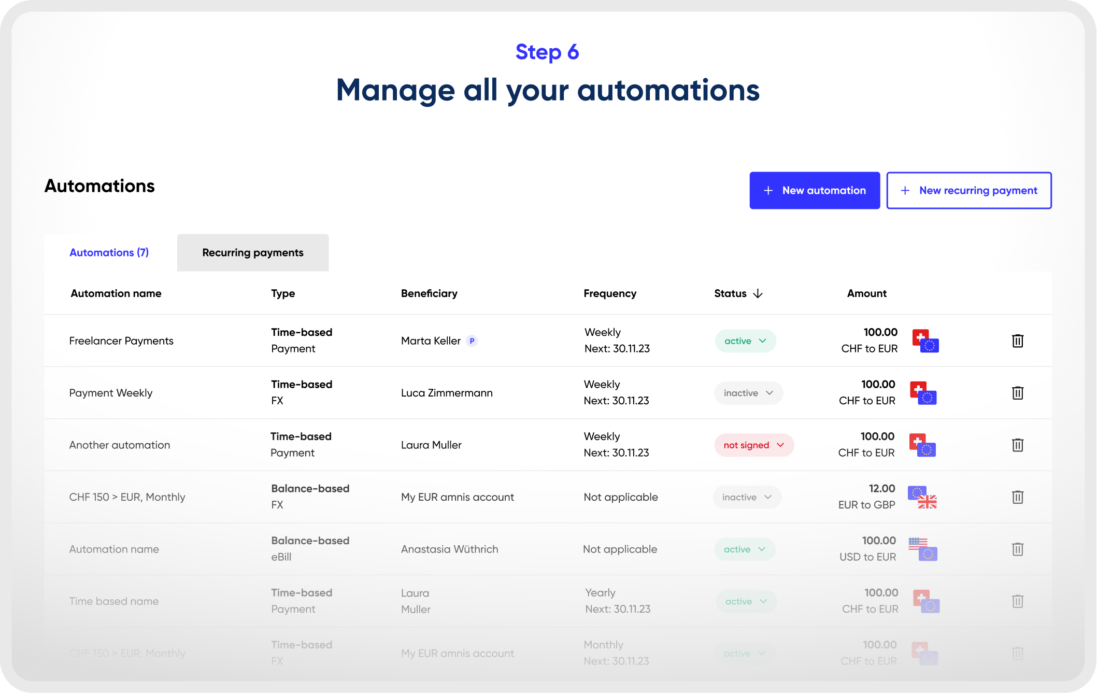The width and height of the screenshot is (1097, 693).
Task: Open the 'not signed' status dropdown
Action: point(754,445)
